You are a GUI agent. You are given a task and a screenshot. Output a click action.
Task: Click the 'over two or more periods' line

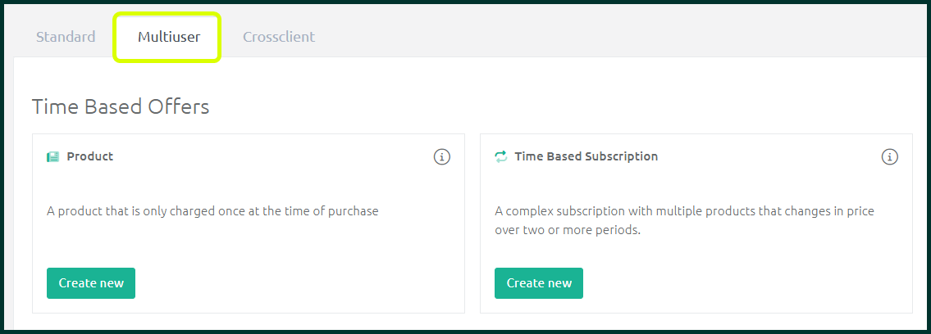pos(568,230)
